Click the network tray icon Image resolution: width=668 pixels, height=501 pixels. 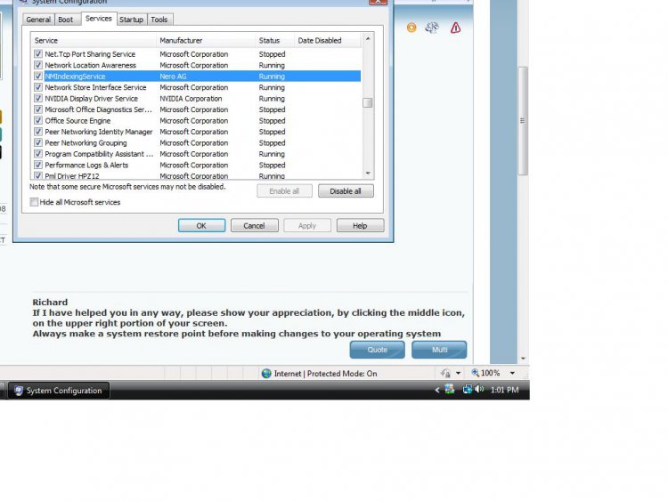click(468, 389)
